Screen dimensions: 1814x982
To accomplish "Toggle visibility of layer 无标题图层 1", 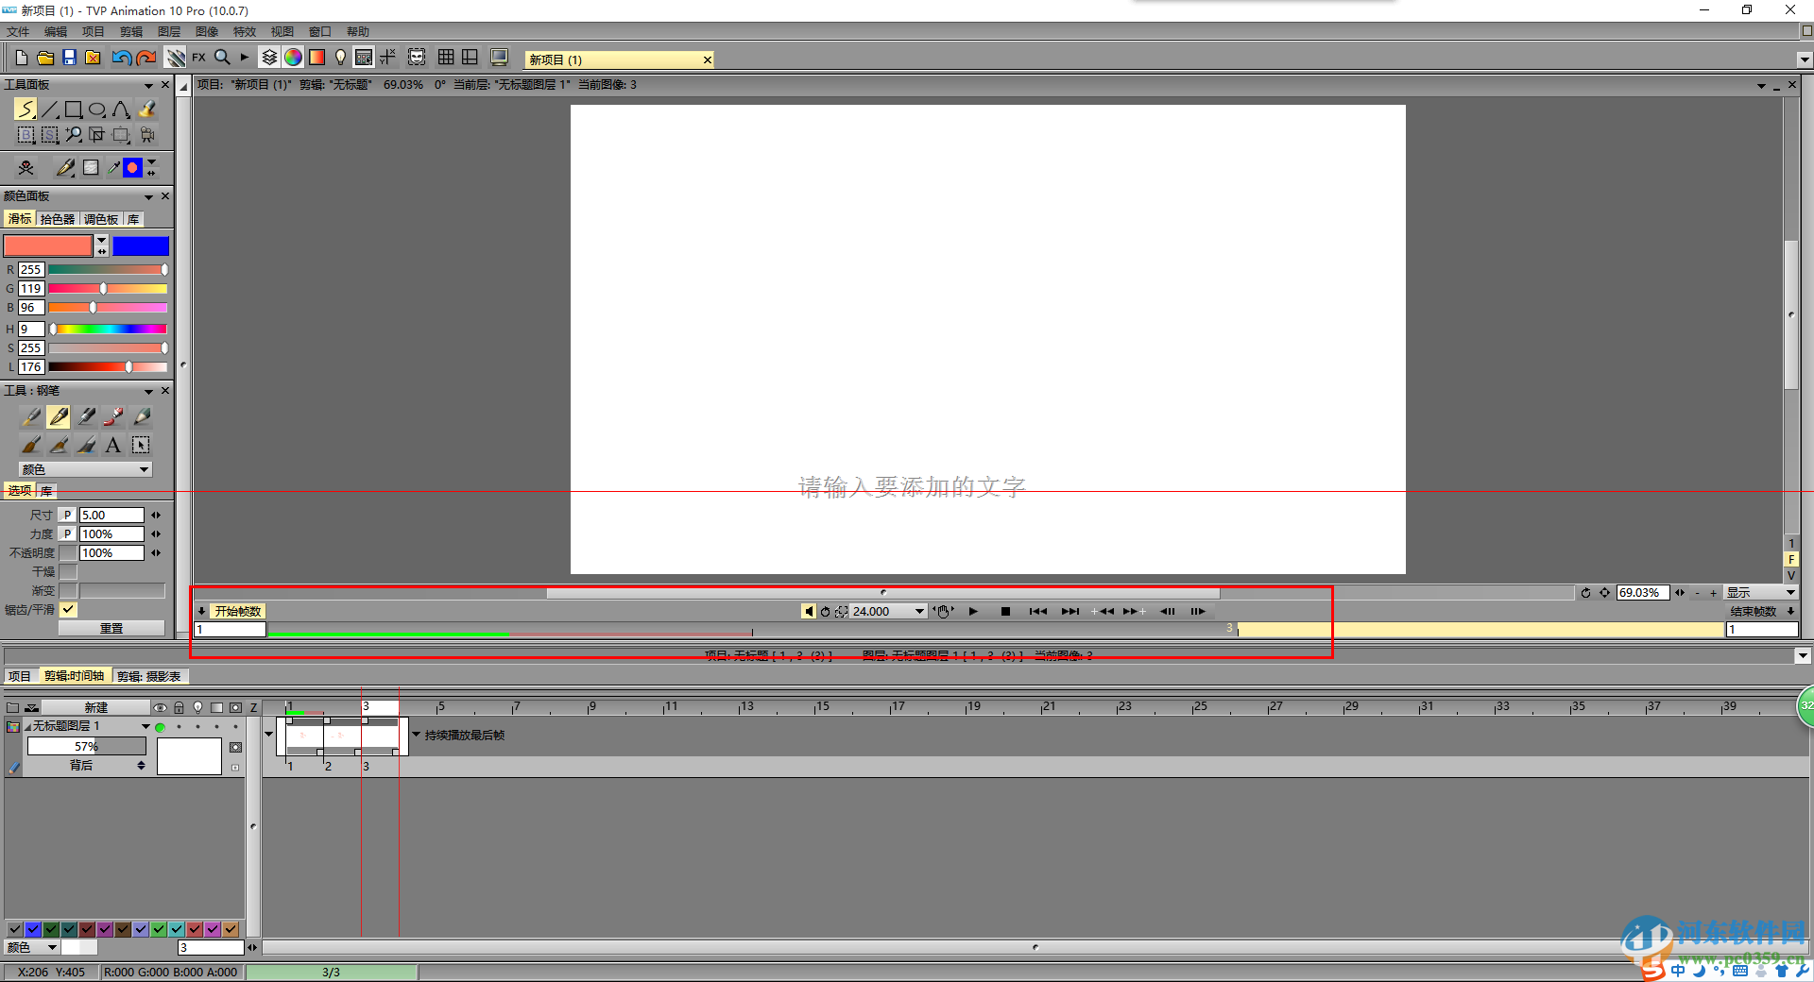I will pos(161,727).
